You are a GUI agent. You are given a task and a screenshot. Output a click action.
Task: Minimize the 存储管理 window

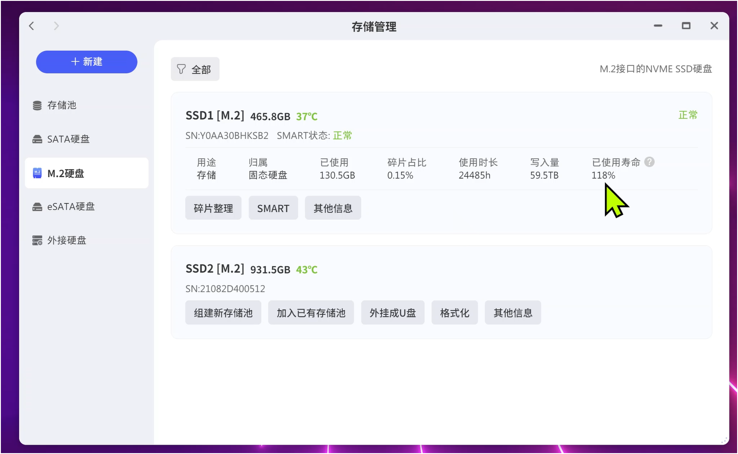coord(658,26)
